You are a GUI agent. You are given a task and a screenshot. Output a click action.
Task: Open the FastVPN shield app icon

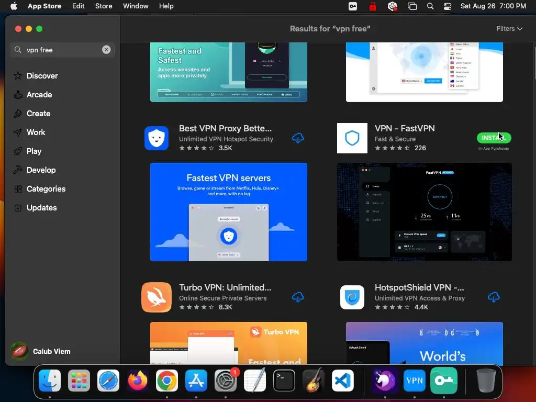coord(352,138)
